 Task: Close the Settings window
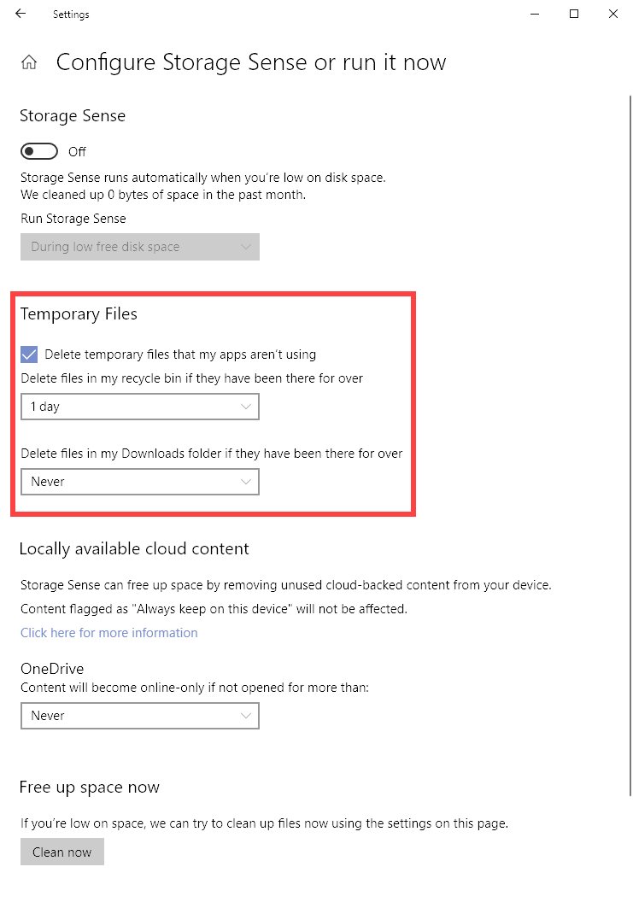coord(612,14)
